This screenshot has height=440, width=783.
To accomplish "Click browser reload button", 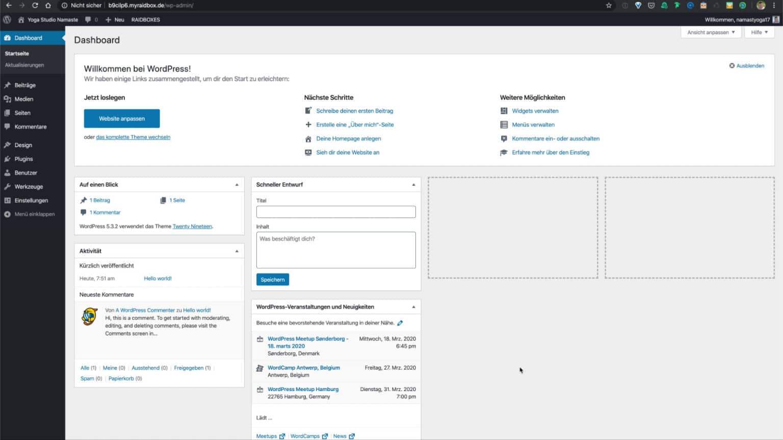I will (35, 5).
